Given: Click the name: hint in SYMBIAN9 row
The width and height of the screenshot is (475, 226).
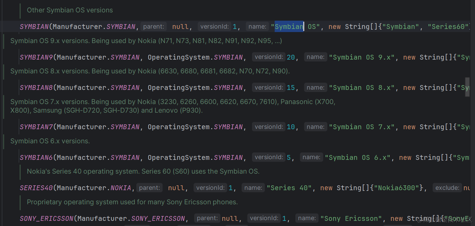Looking at the screenshot, I should click(x=316, y=57).
